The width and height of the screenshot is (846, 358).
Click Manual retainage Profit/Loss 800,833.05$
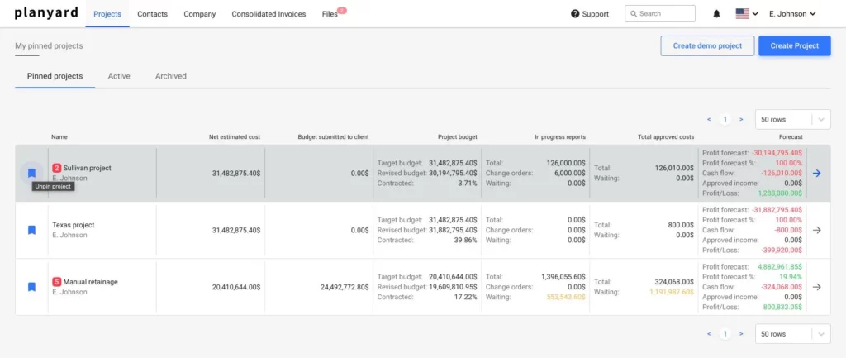782,307
